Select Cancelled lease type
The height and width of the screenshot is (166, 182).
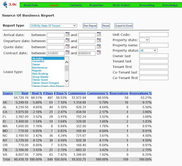(48, 61)
